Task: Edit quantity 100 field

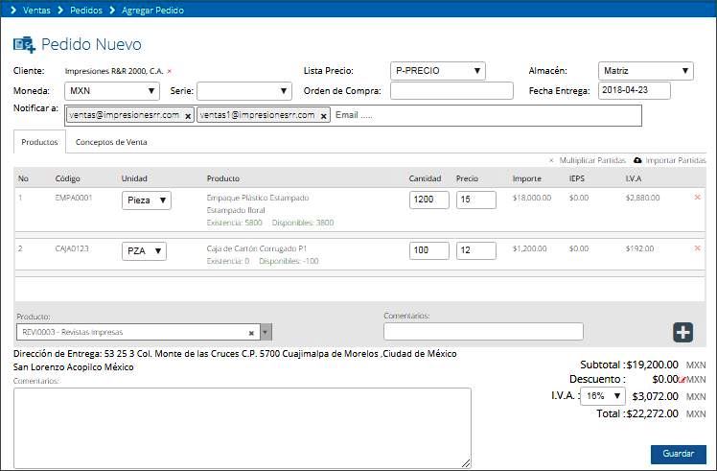Action: click(x=428, y=250)
